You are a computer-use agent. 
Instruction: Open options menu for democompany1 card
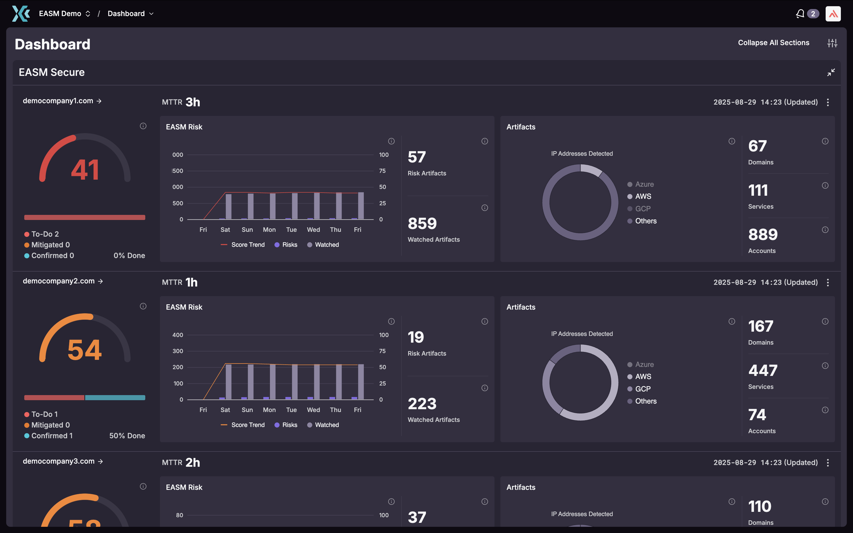point(828,102)
